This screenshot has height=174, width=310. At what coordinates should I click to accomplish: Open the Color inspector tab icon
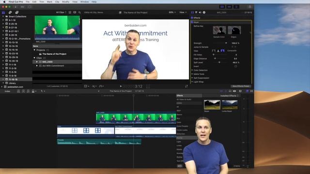(196, 13)
